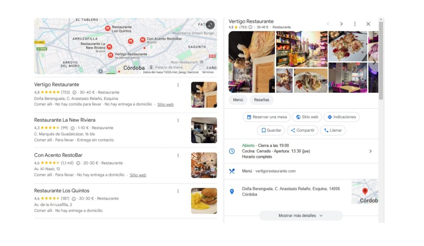Click Con Acento RestoBar map pin

pos(142,40)
